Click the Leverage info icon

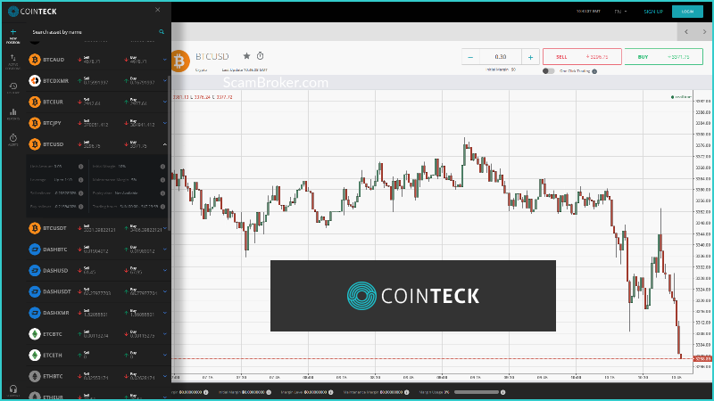(x=80, y=180)
